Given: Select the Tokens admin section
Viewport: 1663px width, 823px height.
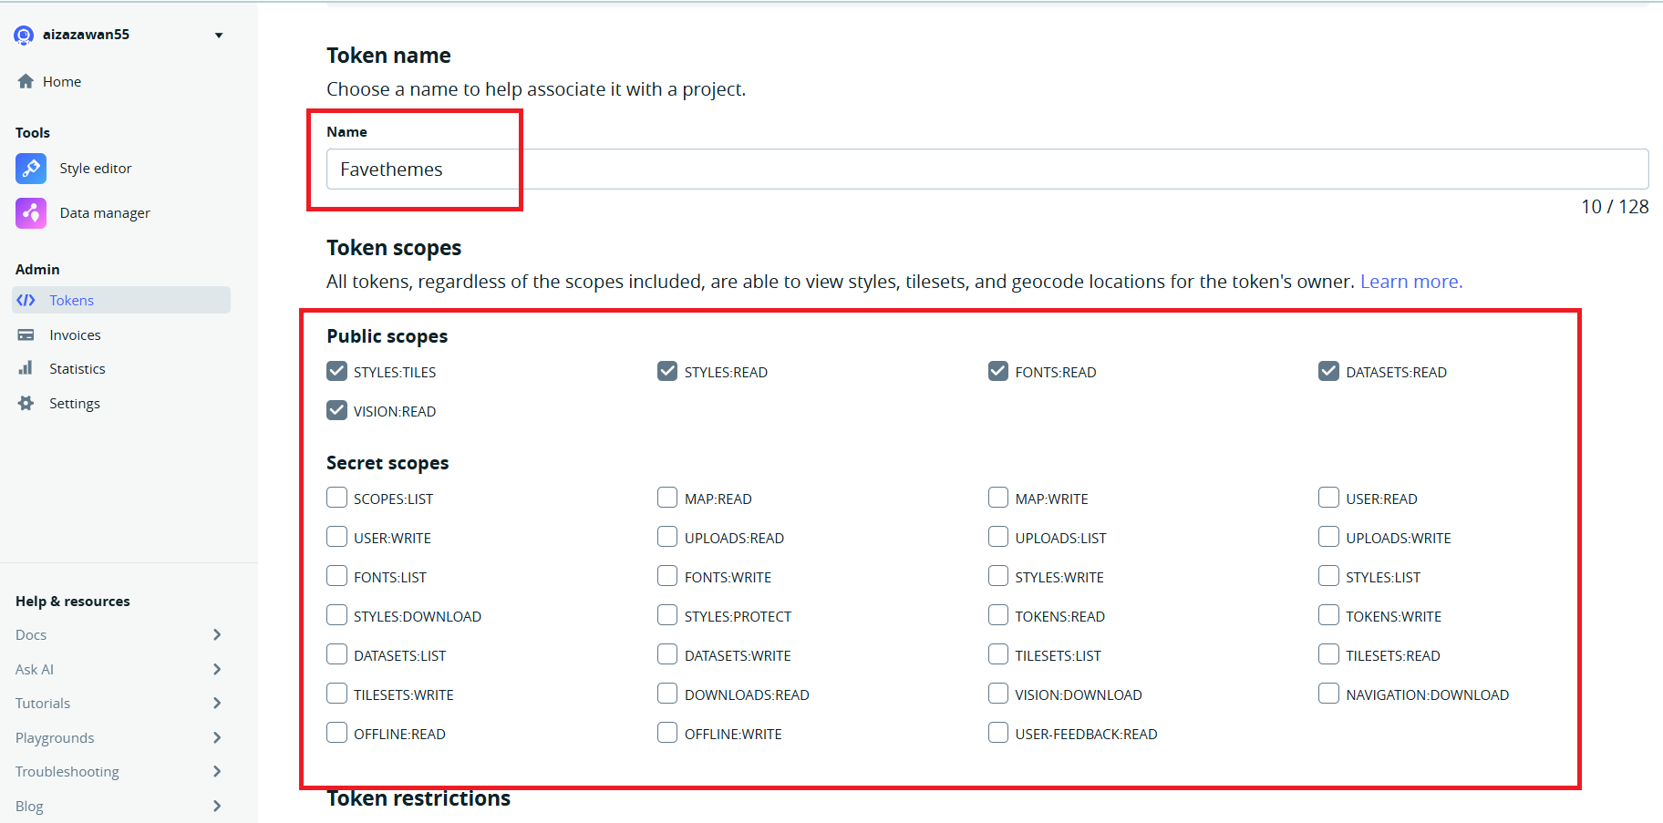Looking at the screenshot, I should (70, 300).
